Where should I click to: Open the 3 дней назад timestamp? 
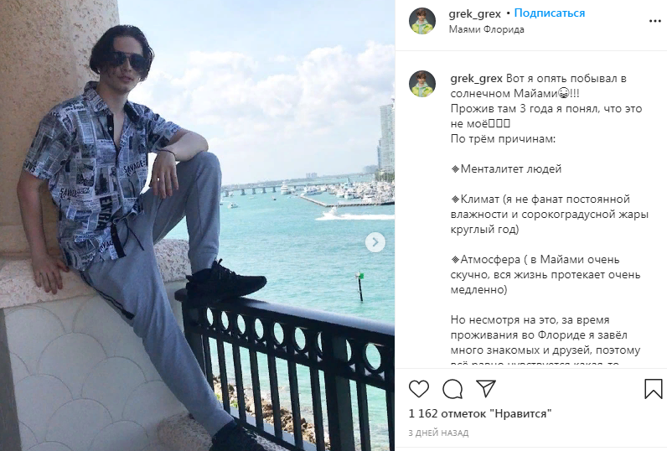pos(438,433)
